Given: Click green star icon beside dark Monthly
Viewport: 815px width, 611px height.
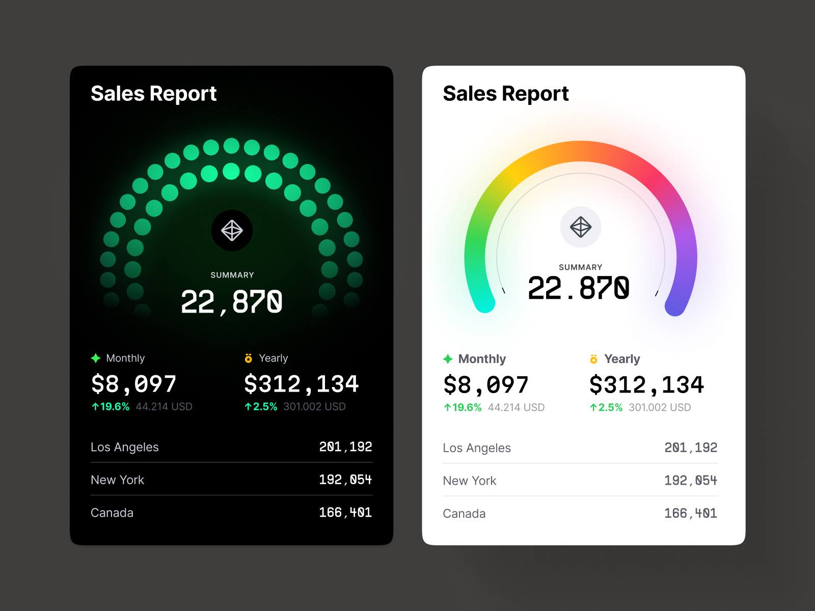Looking at the screenshot, I should tap(96, 358).
